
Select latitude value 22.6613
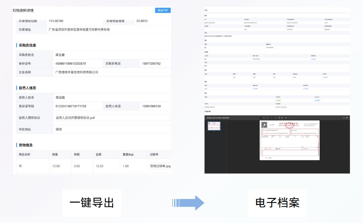[142, 21]
